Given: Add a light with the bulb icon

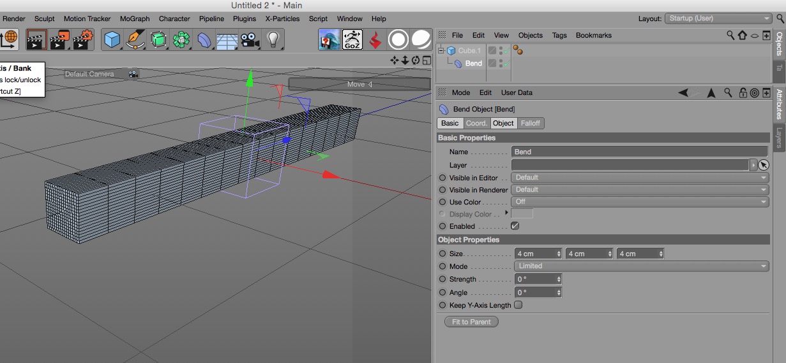Looking at the screenshot, I should coord(273,40).
